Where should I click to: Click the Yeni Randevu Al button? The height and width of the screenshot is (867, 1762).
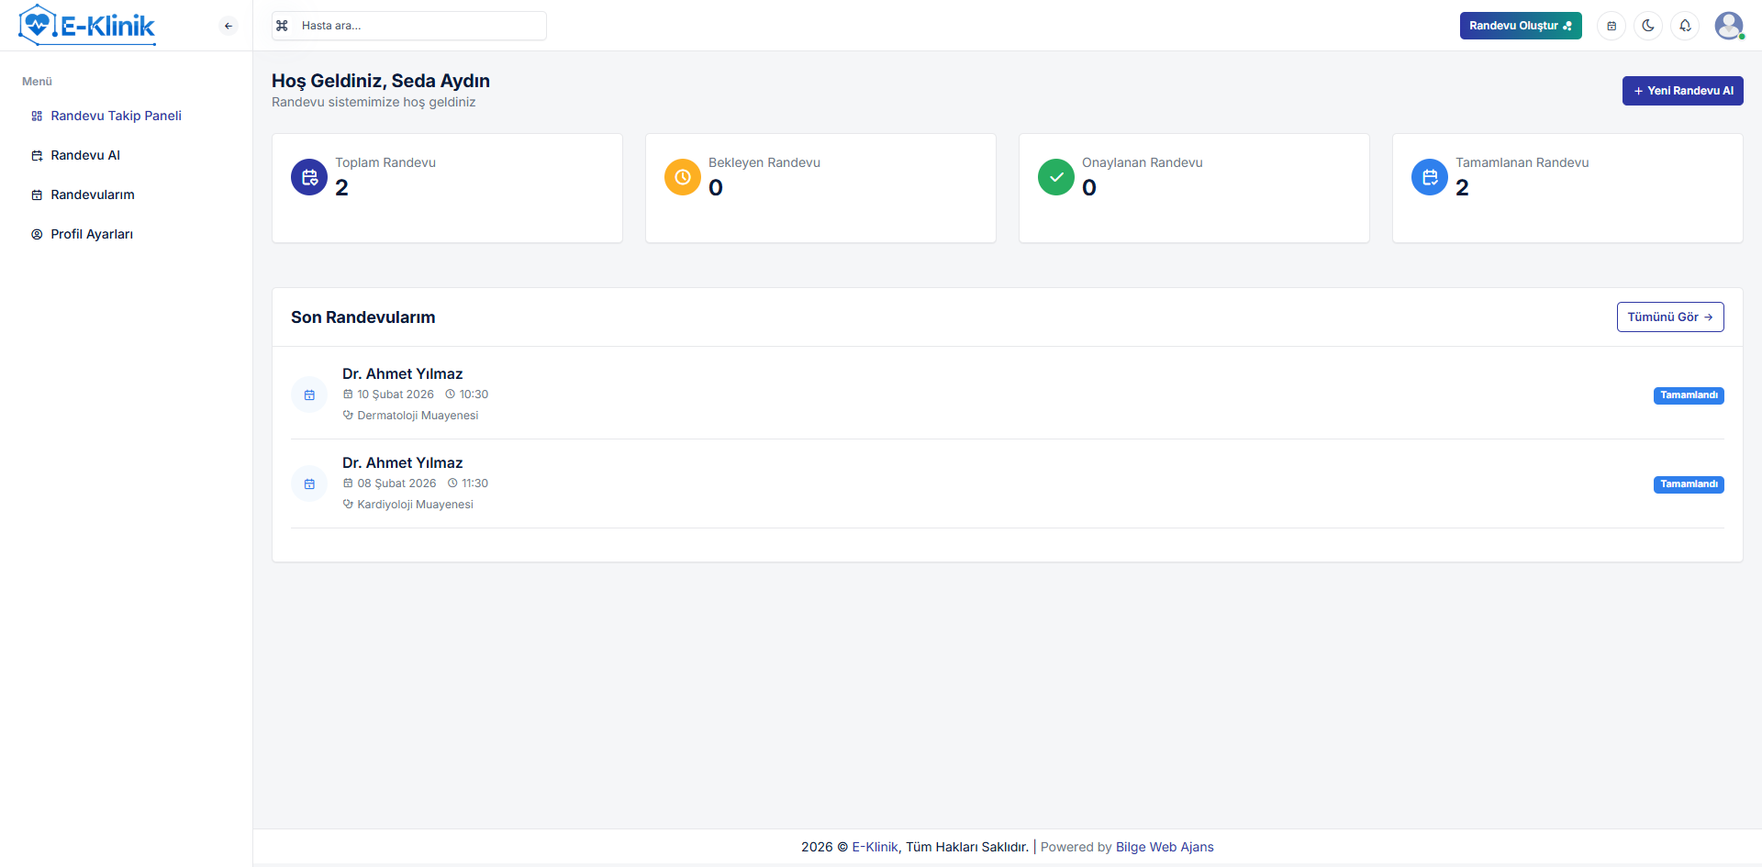1682,91
